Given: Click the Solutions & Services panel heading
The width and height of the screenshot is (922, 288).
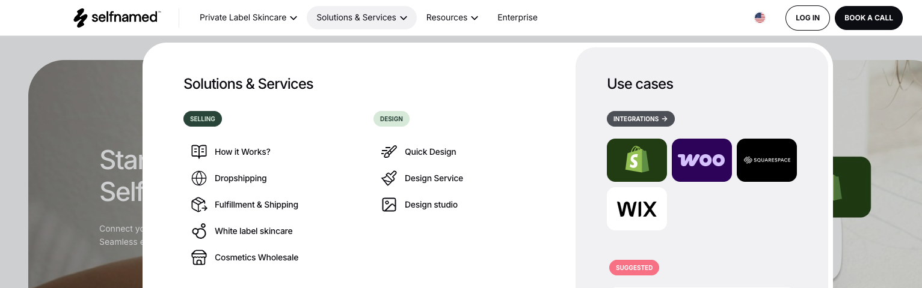Looking at the screenshot, I should pyautogui.click(x=248, y=84).
